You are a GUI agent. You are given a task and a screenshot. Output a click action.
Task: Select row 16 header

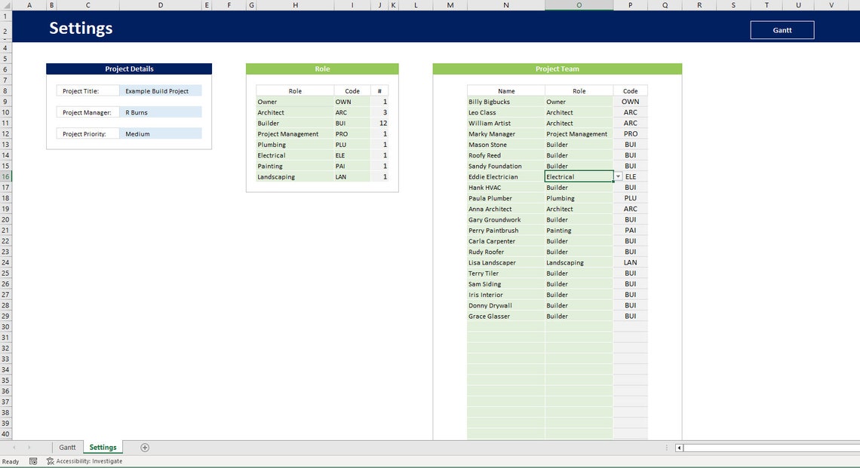5,176
